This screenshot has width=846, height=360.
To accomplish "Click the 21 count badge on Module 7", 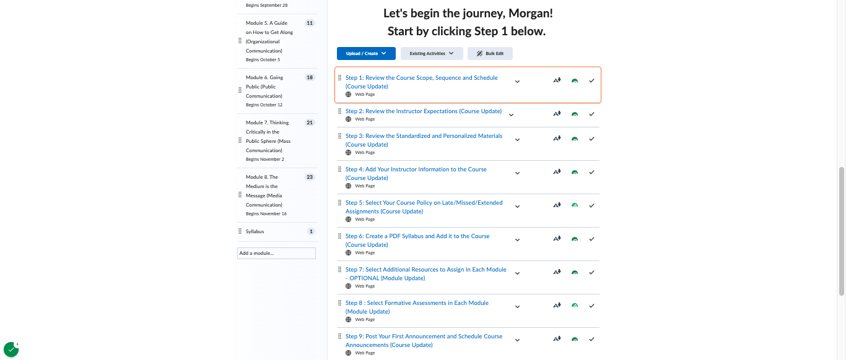I will [x=310, y=122].
